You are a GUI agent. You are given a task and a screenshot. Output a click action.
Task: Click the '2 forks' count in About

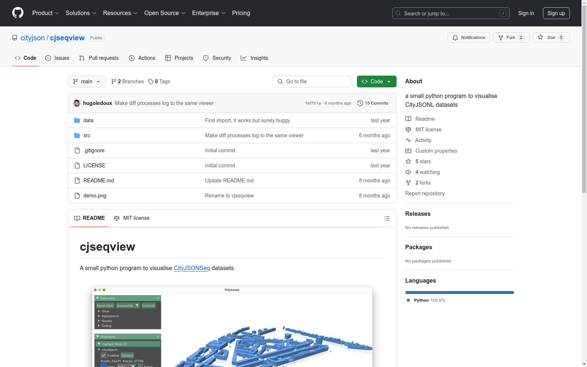click(x=423, y=183)
